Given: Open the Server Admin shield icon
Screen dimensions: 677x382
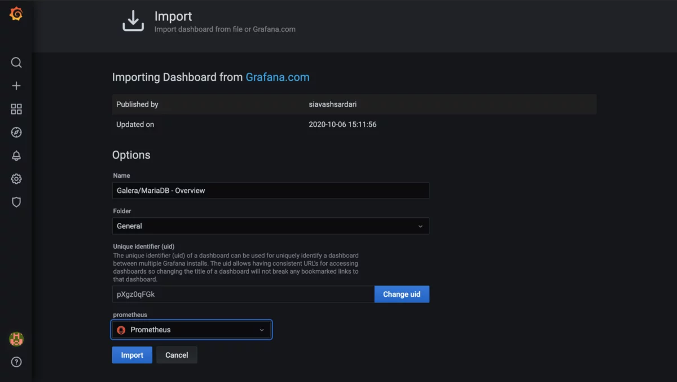Looking at the screenshot, I should click(16, 202).
